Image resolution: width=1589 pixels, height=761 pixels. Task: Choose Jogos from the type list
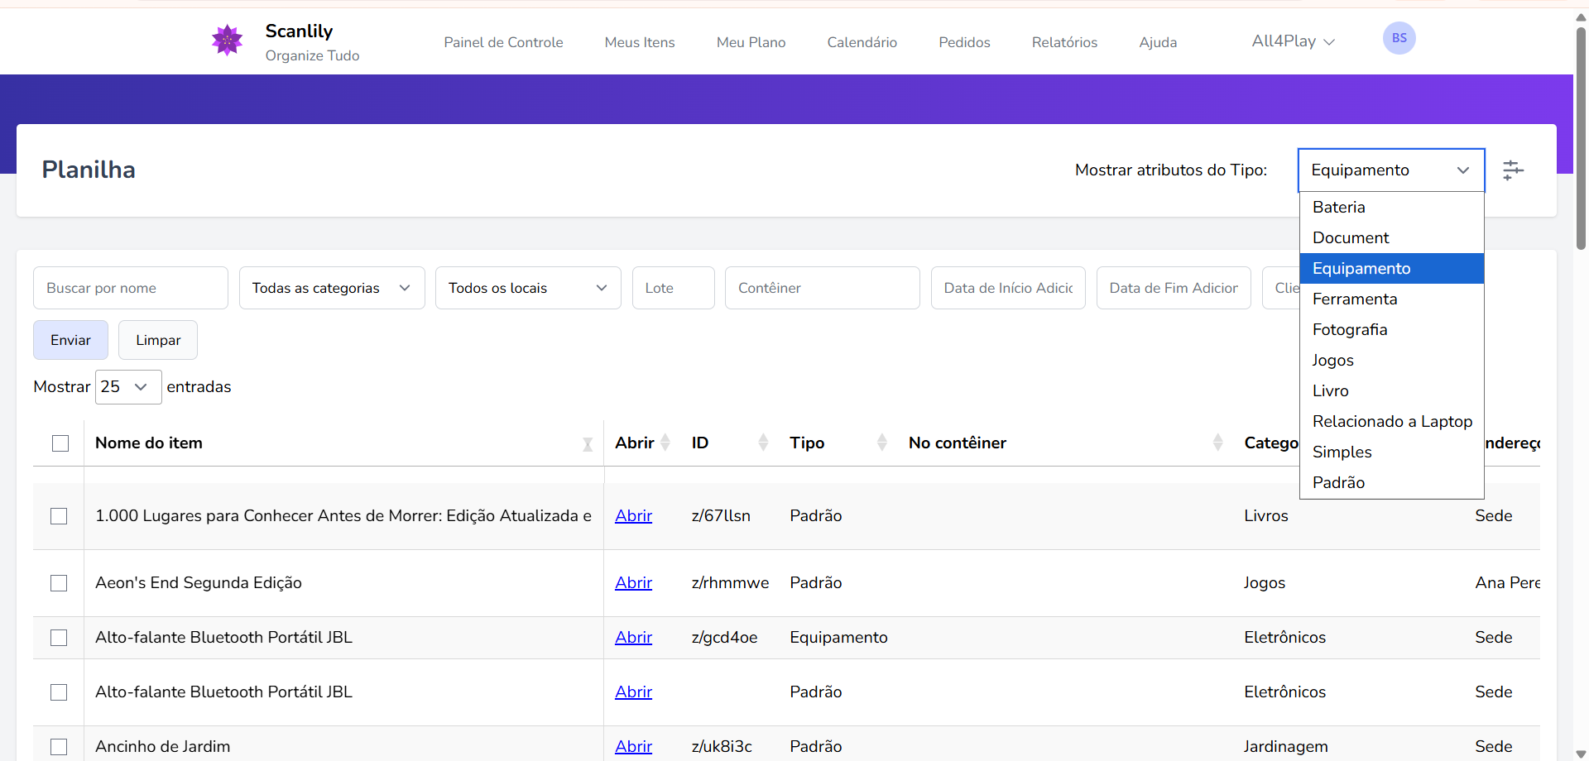tap(1392, 360)
